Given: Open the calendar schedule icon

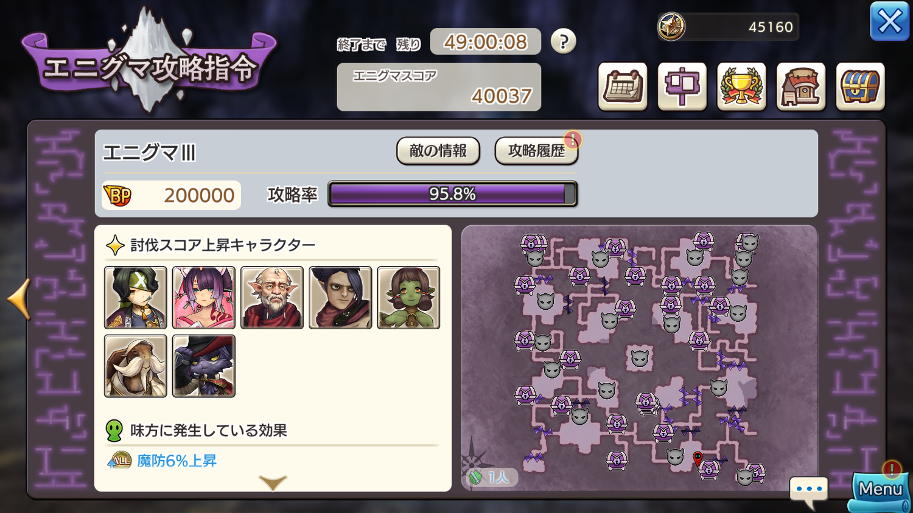Looking at the screenshot, I should tap(623, 86).
